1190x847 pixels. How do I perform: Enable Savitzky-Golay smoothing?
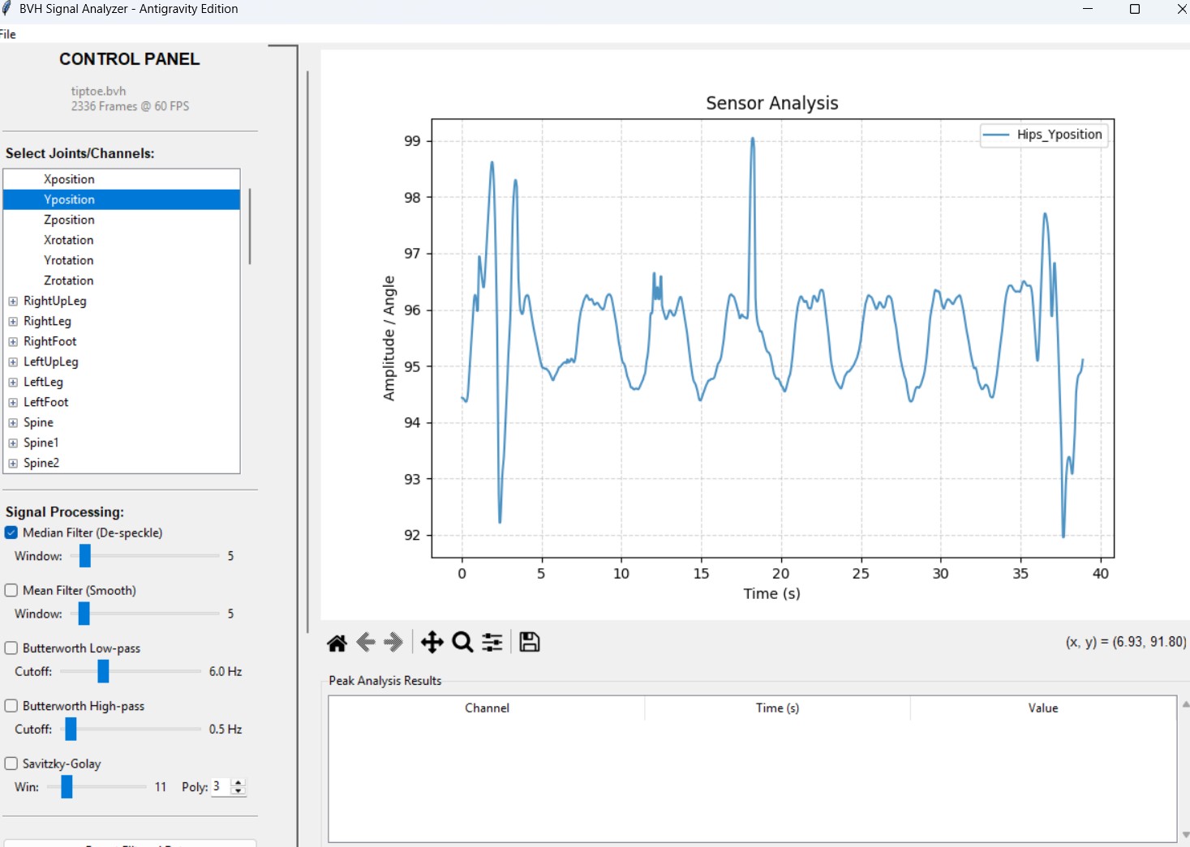click(x=11, y=763)
